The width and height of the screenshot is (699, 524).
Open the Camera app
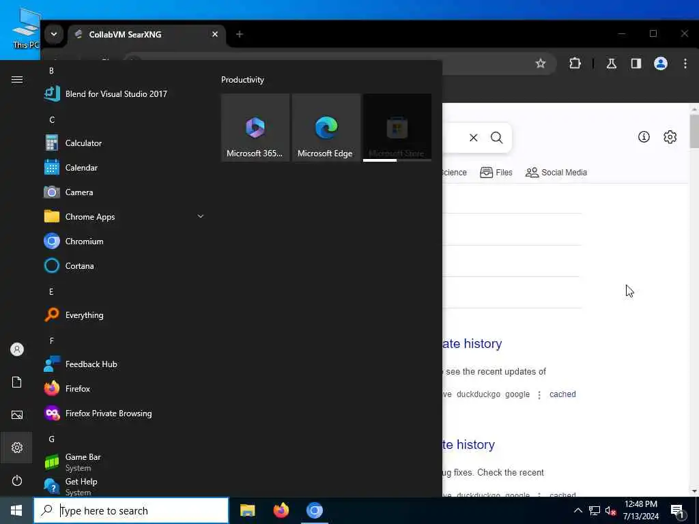pos(124,192)
